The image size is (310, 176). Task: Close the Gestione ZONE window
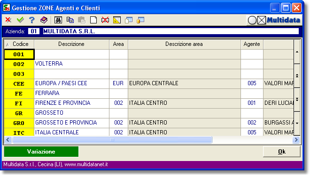296,8
